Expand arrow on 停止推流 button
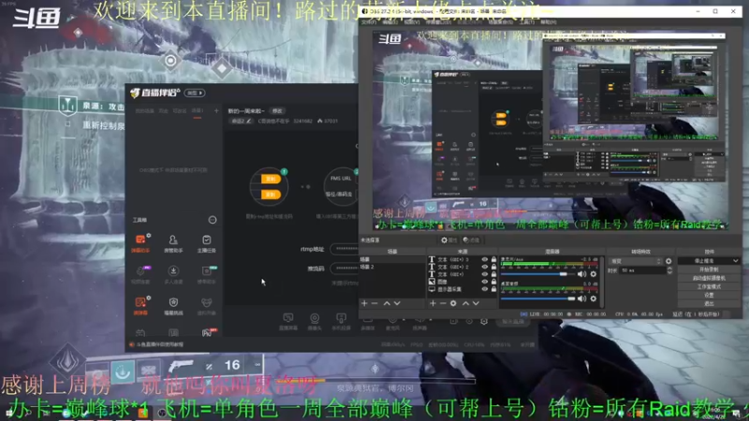This screenshot has width=749, height=421. pos(735,261)
